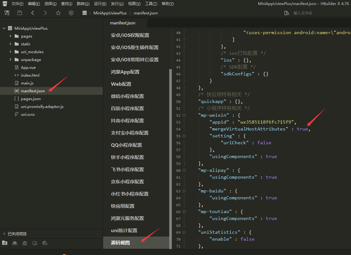Open the 编辑(E) menu
Screen dimensions: 351x255
click(x=34, y=3)
